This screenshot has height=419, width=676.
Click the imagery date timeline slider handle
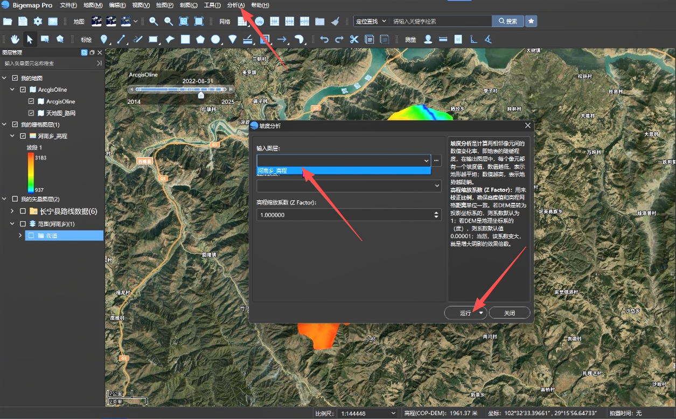tap(201, 95)
